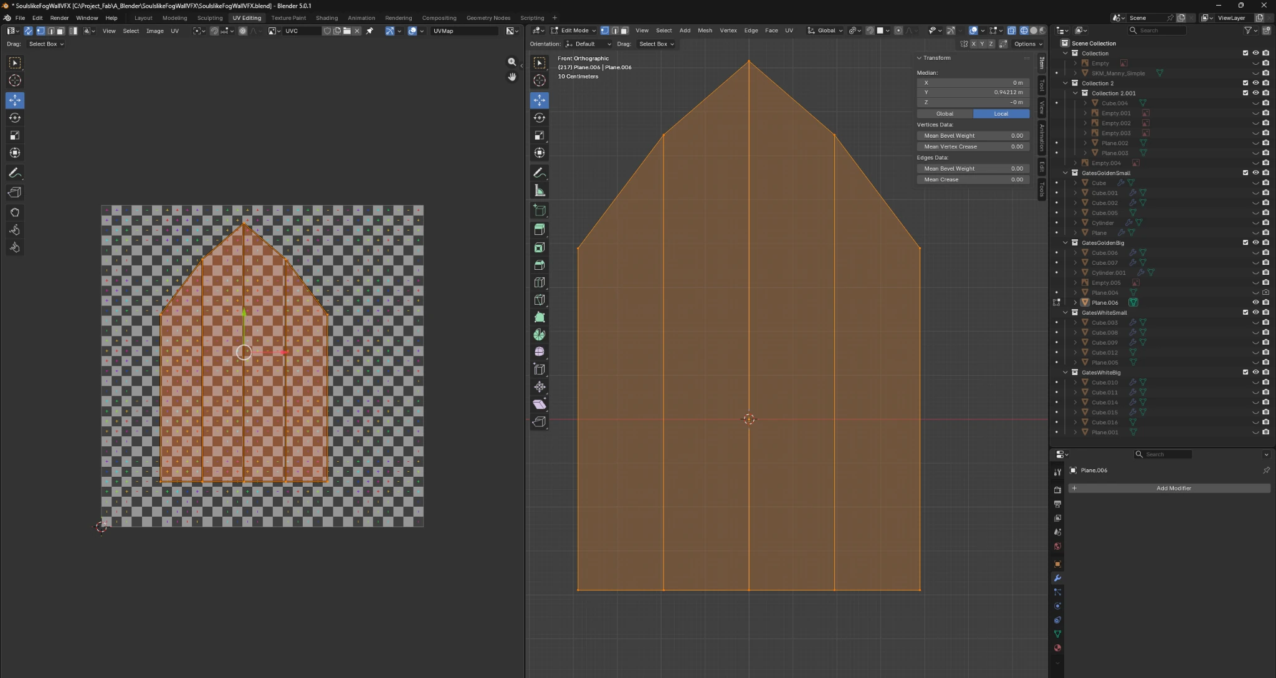Open the Options dropdown in viewport
This screenshot has height=678, width=1276.
pyautogui.click(x=1028, y=44)
